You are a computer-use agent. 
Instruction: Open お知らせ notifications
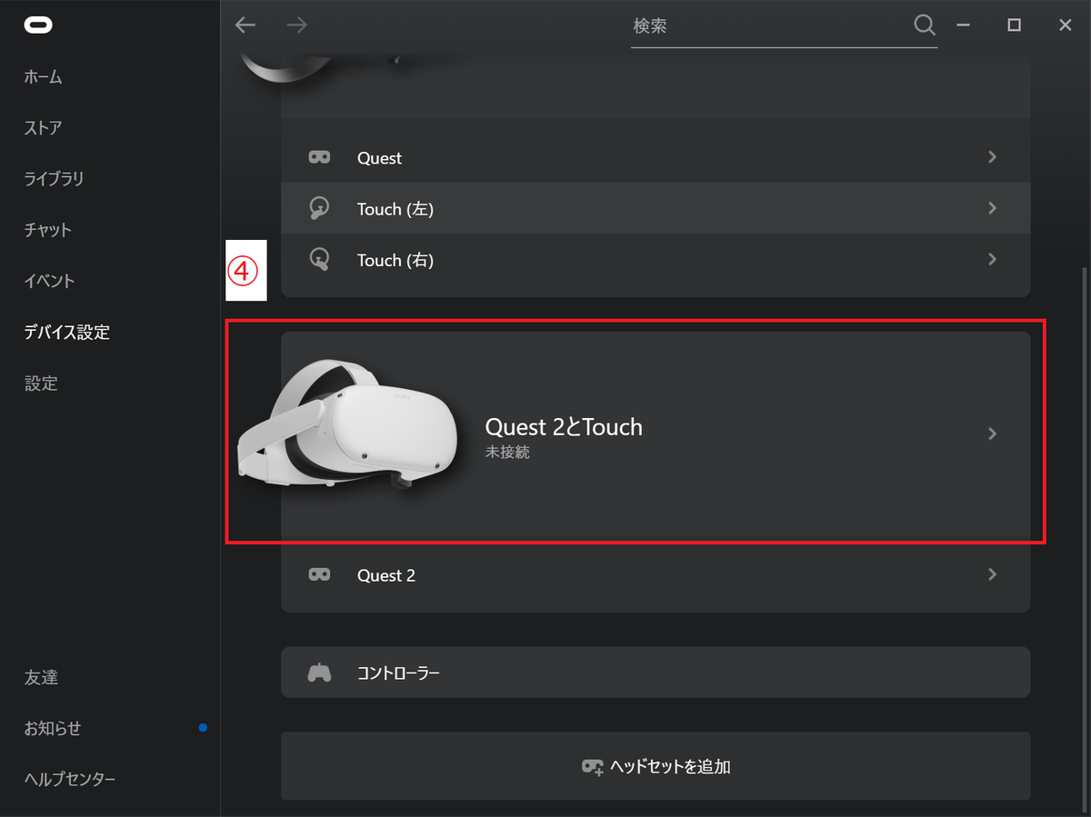tap(52, 729)
